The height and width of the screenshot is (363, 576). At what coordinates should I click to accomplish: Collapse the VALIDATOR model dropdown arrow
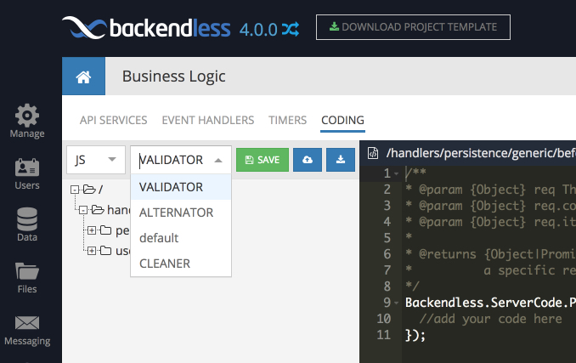[x=218, y=160]
